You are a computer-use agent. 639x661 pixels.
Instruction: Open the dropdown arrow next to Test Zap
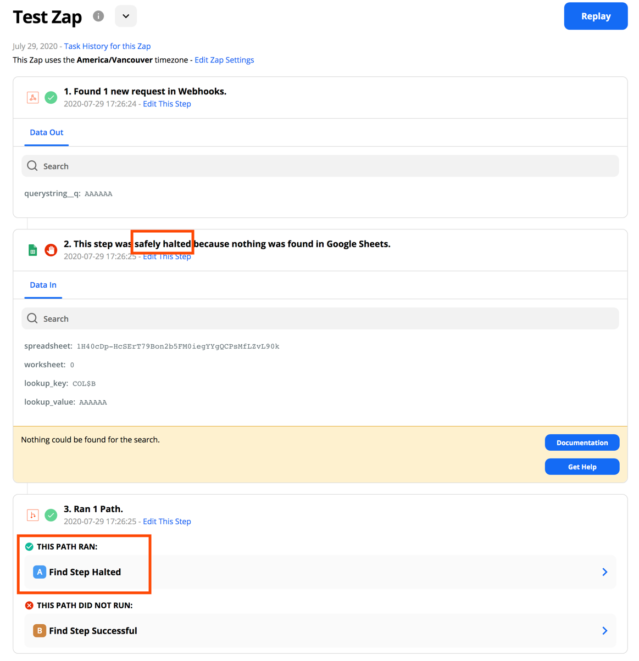pos(126,16)
